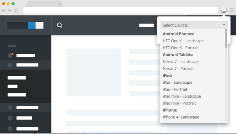Click the iPhone: group header
Image resolution: width=237 pixels, height=134 pixels.
click(170, 110)
